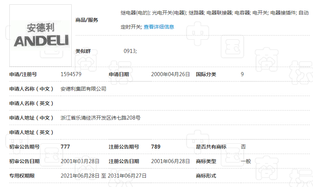
Task: Click the 申请日期 label
Action: point(119,74)
